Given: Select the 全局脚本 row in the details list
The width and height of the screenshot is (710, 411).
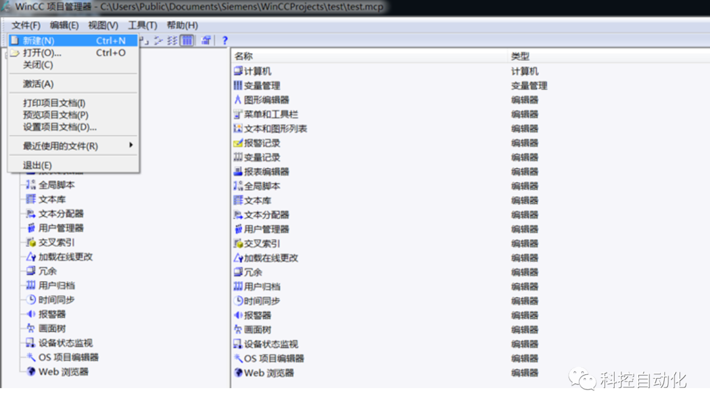Looking at the screenshot, I should (471, 186).
